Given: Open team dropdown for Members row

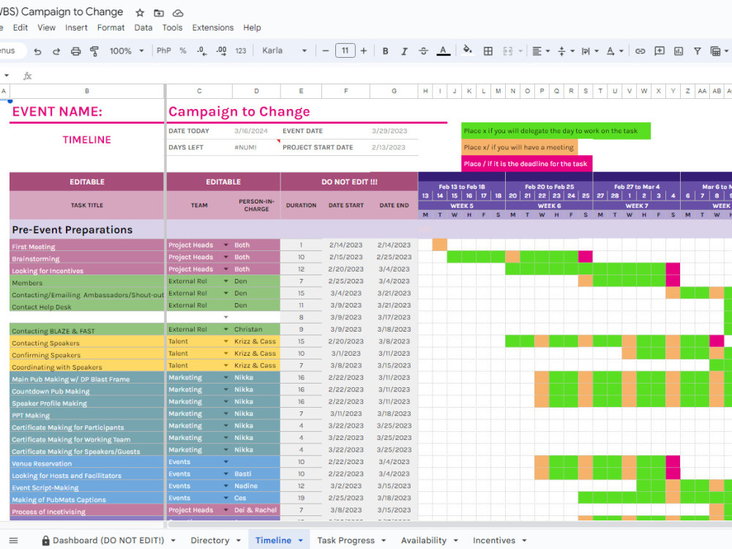Looking at the screenshot, I should click(x=226, y=281).
